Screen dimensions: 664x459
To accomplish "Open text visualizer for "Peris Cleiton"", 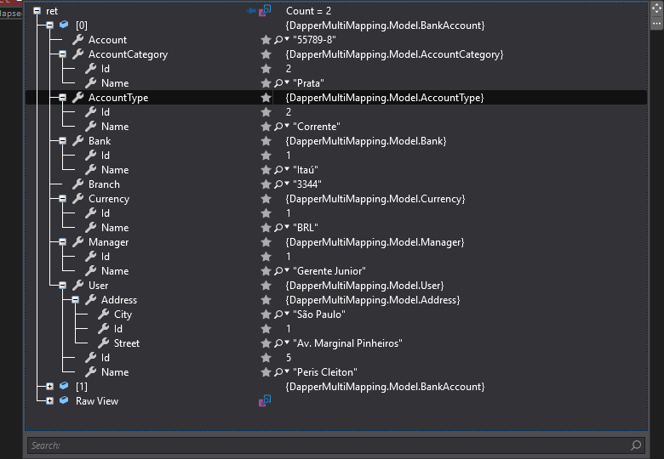I will (x=278, y=372).
